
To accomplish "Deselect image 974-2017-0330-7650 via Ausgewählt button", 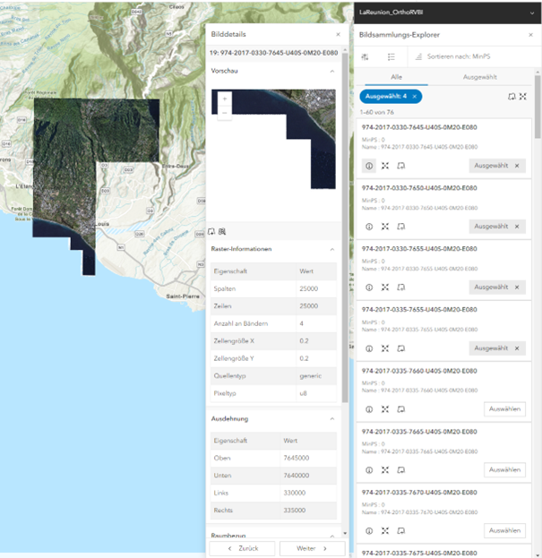I will (x=497, y=227).
